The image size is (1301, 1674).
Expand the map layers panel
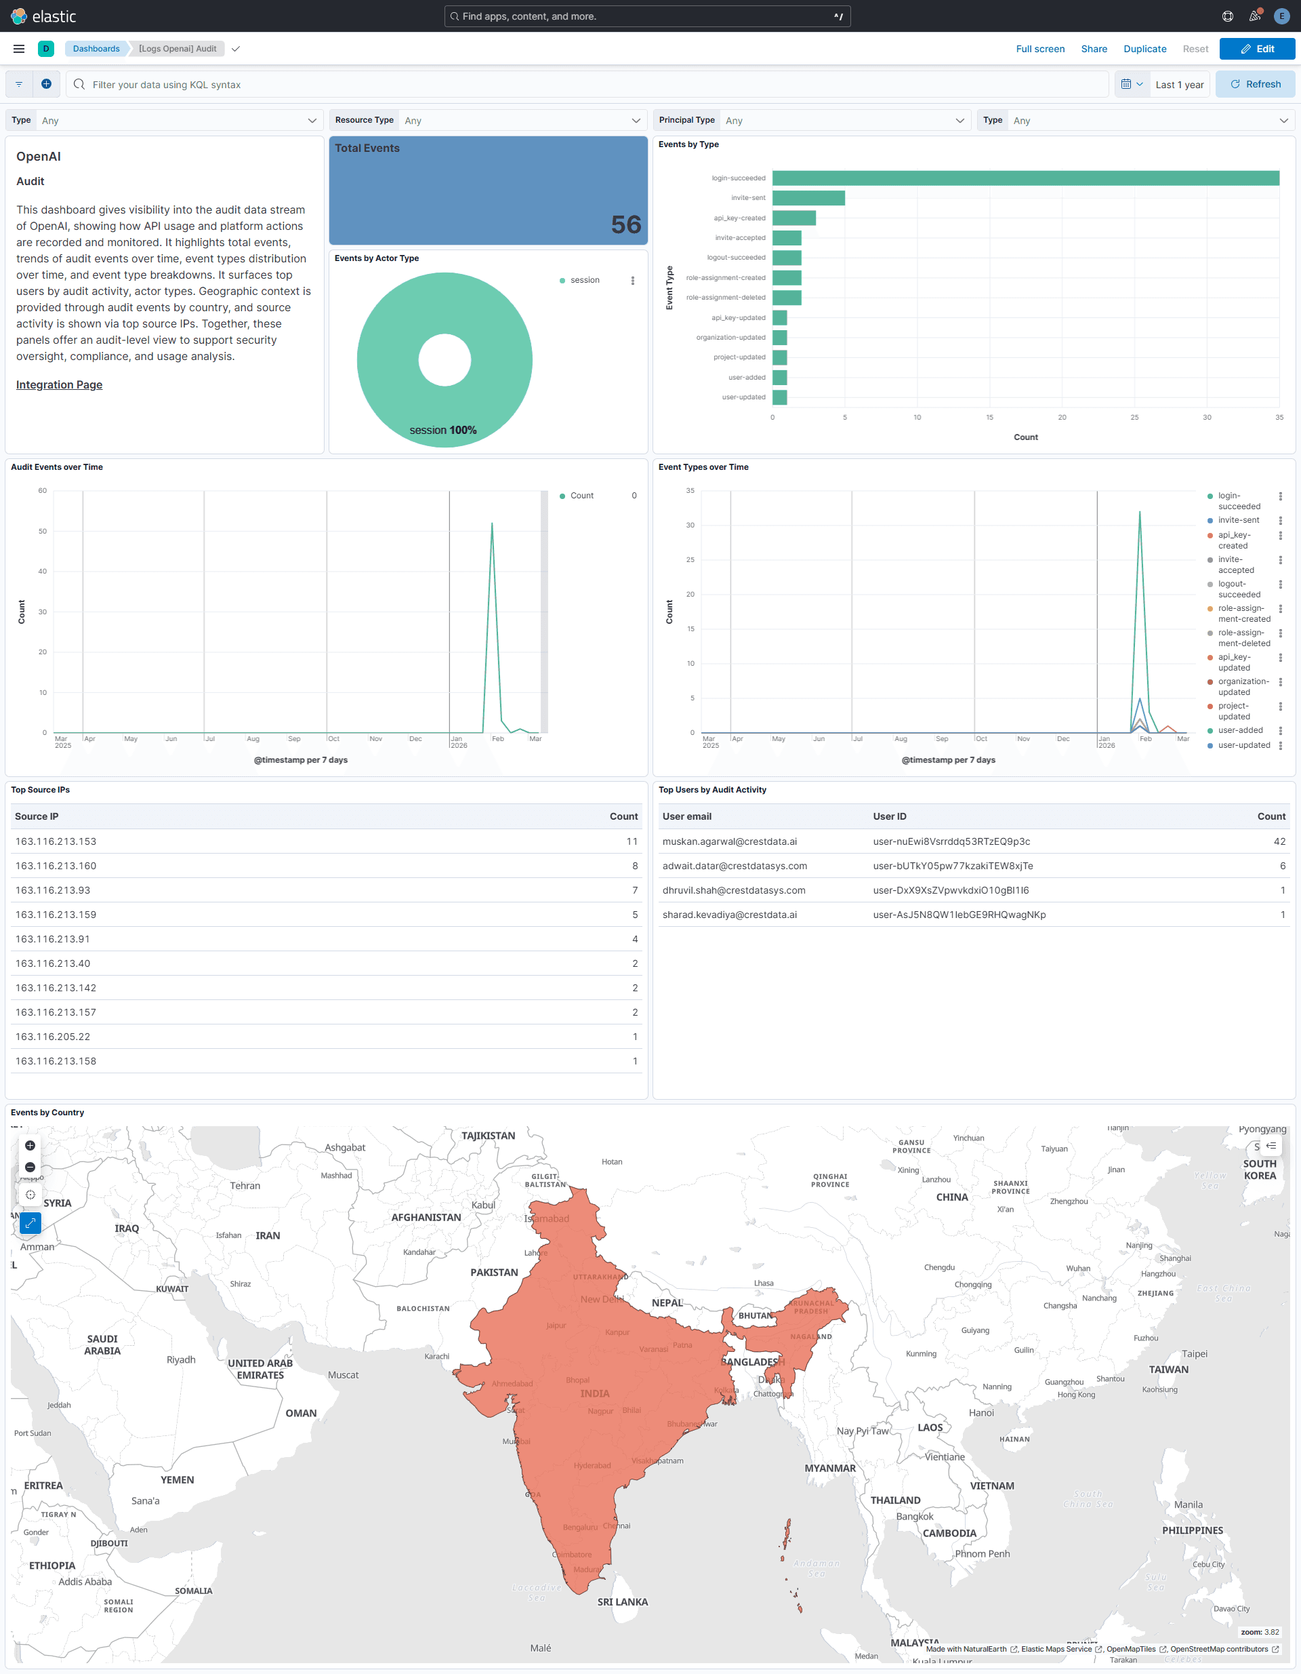(x=1271, y=1146)
